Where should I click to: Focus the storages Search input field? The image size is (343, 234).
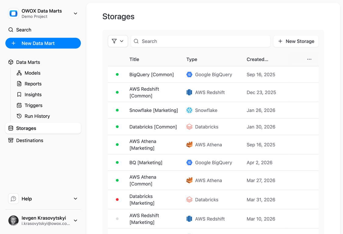click(x=201, y=41)
